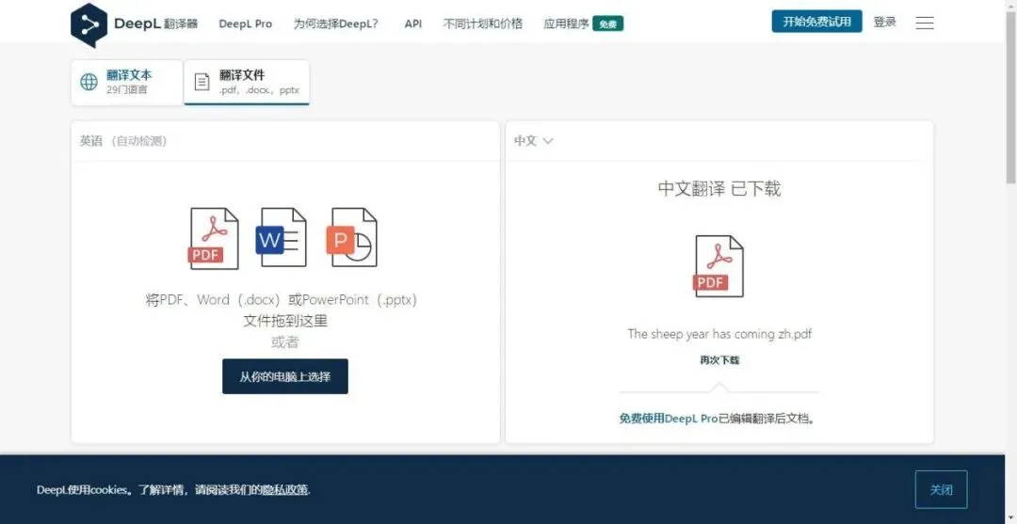Click the Word document icon in upload area

(282, 237)
